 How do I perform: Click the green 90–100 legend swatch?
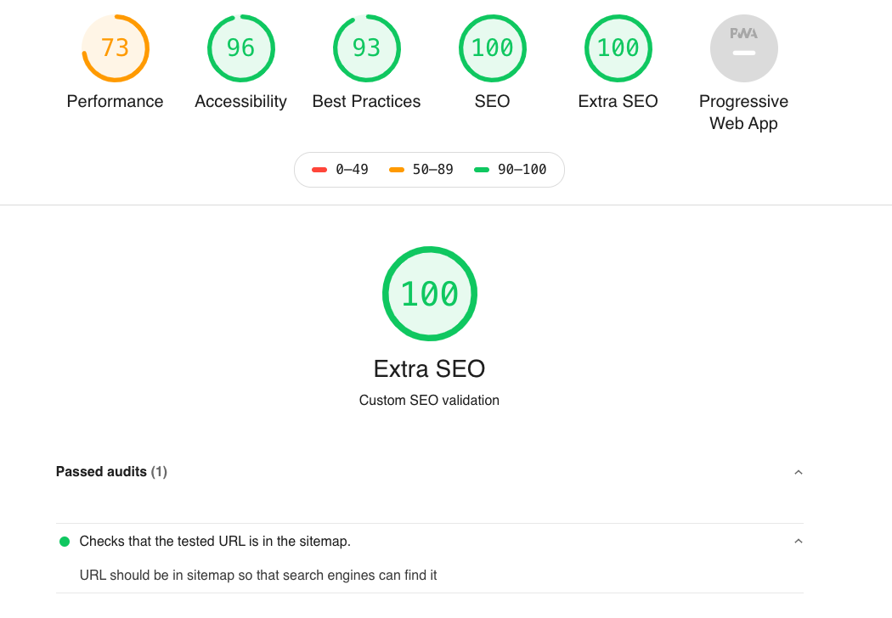click(x=482, y=170)
